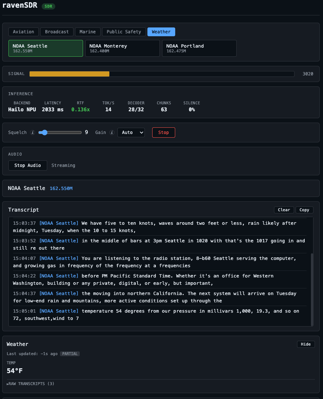Click Stop Audio to halt streaming
323x399 pixels.
point(27,165)
